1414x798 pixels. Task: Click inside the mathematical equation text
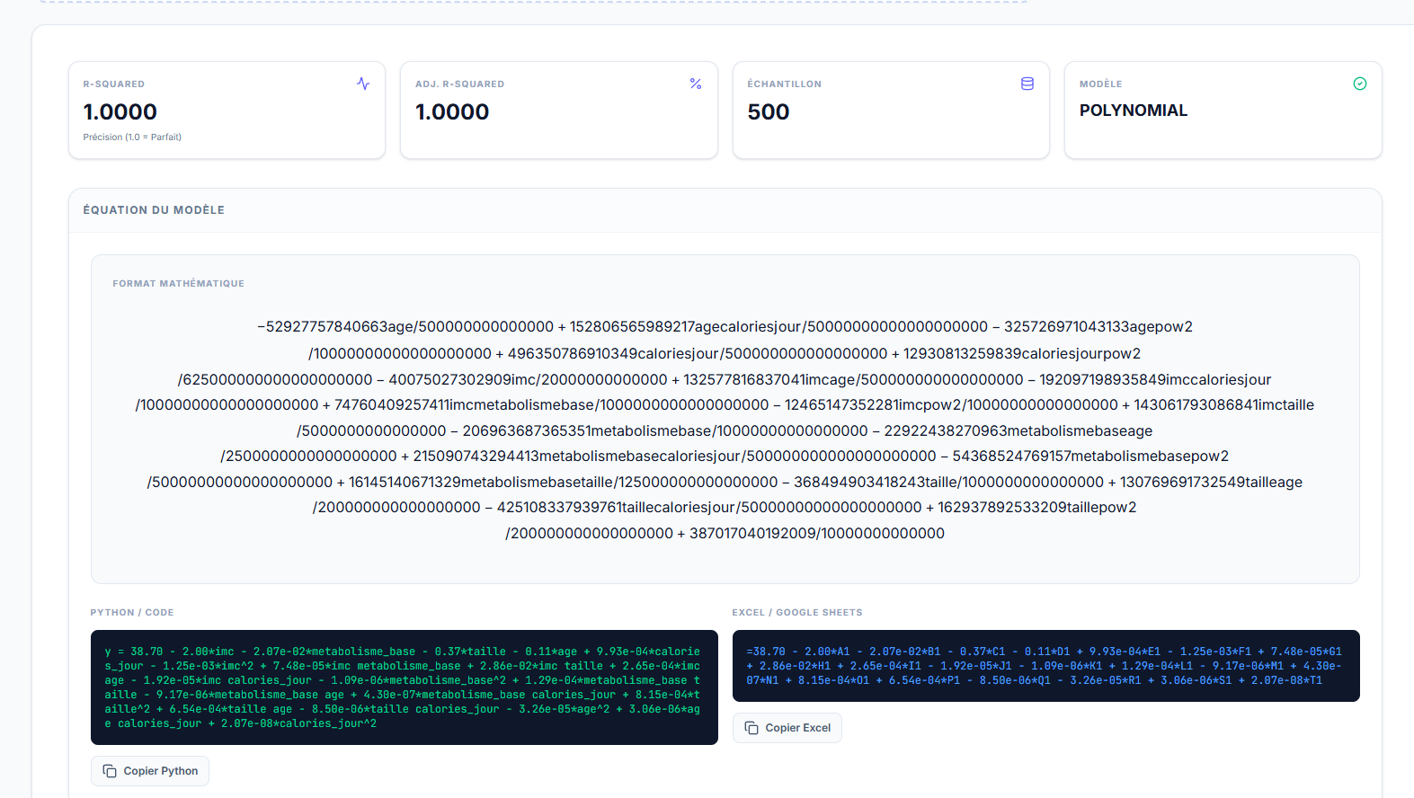pos(725,430)
